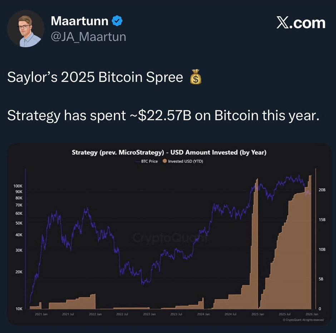Image resolution: width=336 pixels, height=333 pixels.
Task: Select the 2025 Jan axis label
Action: click(x=257, y=314)
